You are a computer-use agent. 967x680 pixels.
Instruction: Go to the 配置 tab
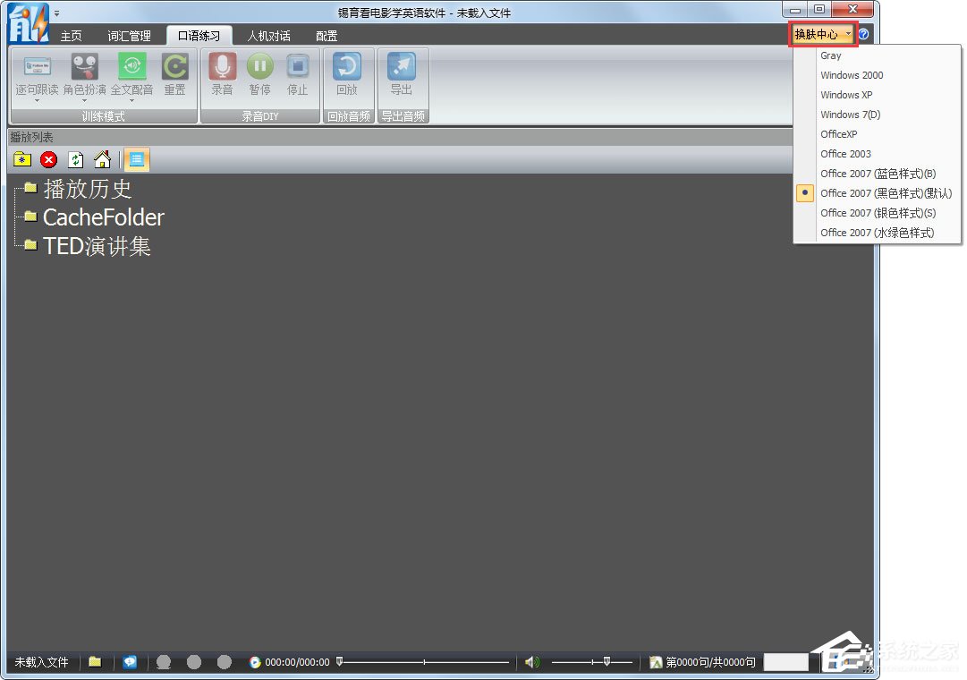pos(327,36)
